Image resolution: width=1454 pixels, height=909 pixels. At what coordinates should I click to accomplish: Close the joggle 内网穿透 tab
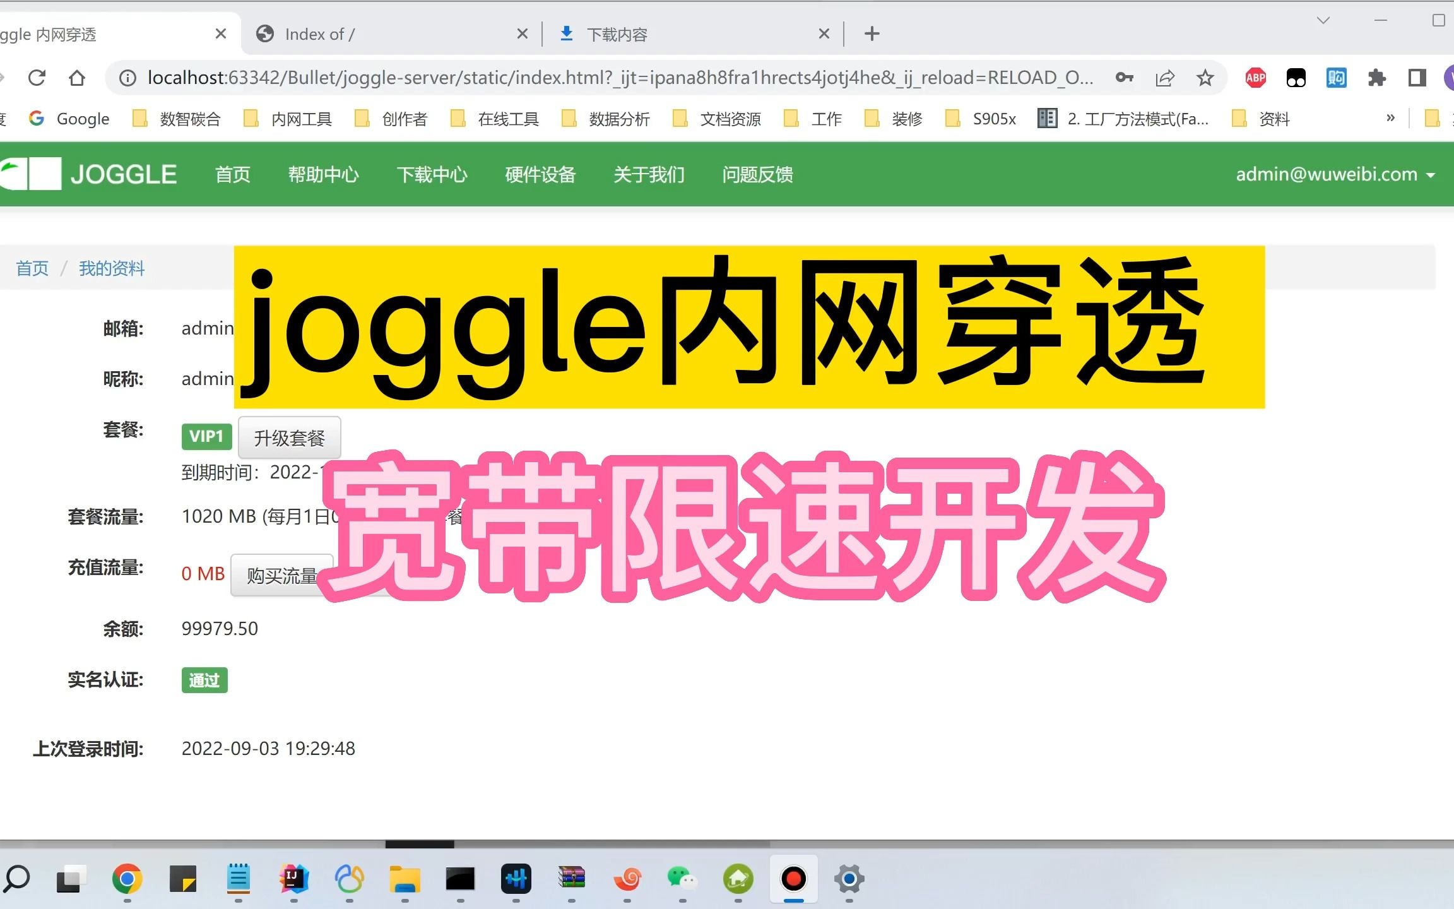221,33
